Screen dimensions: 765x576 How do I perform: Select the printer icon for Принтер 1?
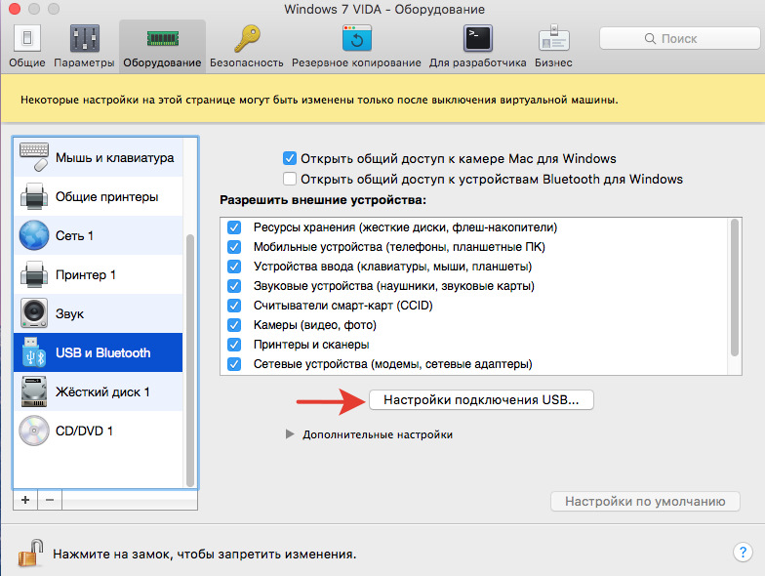point(33,274)
